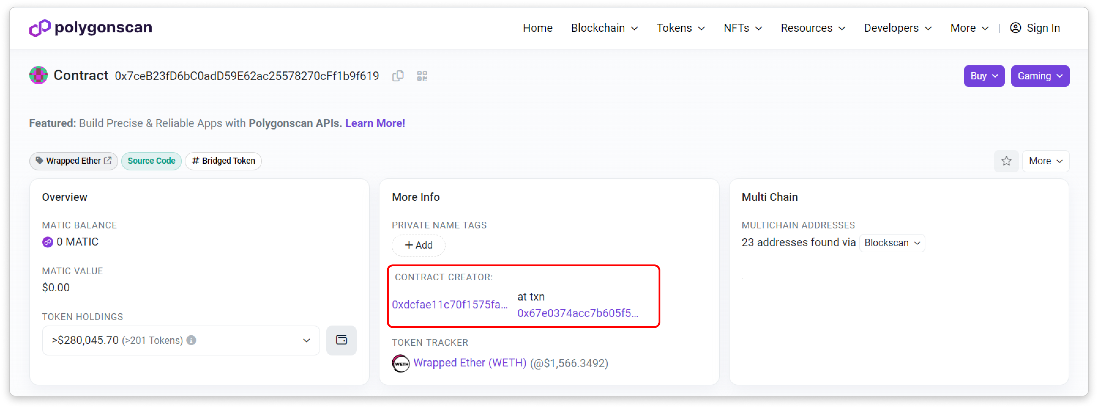Open the Tokens menu
Image resolution: width=1098 pixels, height=408 pixels.
(x=680, y=28)
